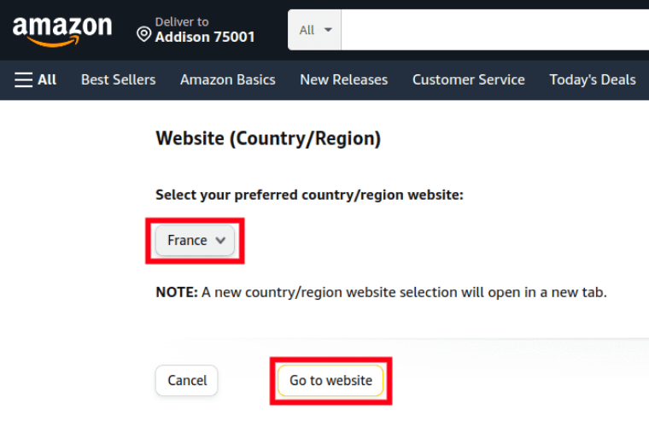Open the All search category dropdown

click(x=314, y=30)
